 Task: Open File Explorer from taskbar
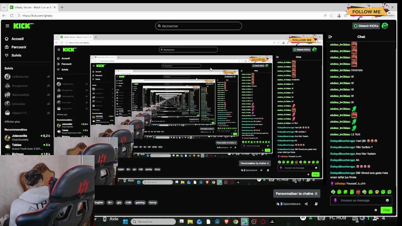(x=190, y=222)
